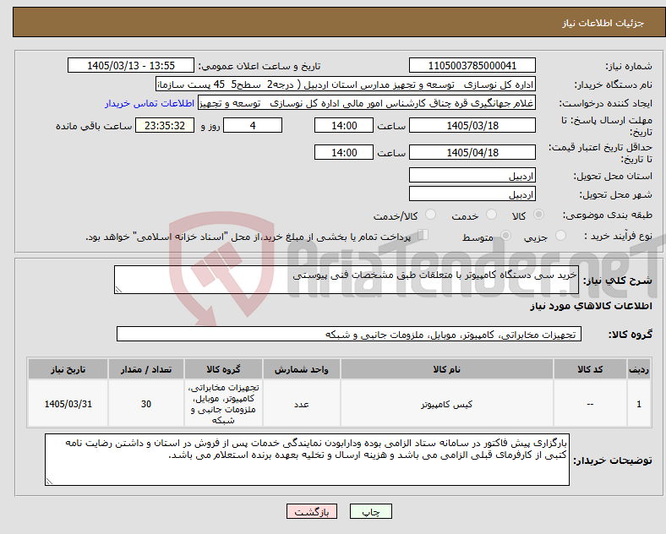Click the استان محل تحویل field
This screenshot has width=666, height=534.
pos(472,175)
